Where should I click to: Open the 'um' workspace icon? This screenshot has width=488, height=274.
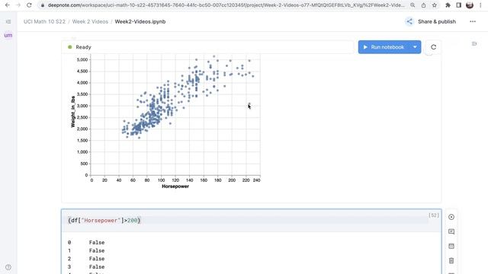pyautogui.click(x=8, y=35)
